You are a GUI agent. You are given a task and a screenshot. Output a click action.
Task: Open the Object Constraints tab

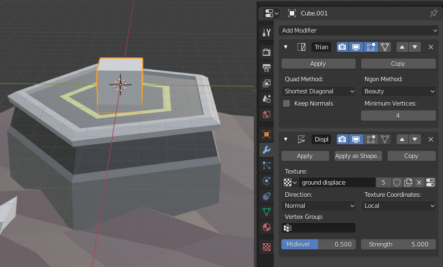pos(267,196)
